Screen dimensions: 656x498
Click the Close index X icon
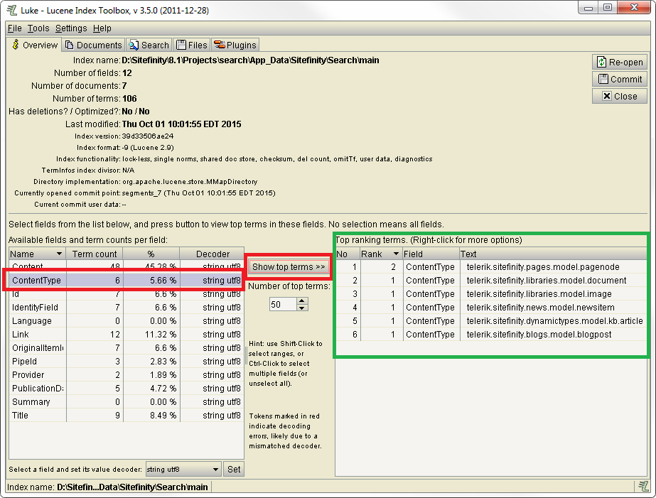(x=606, y=97)
